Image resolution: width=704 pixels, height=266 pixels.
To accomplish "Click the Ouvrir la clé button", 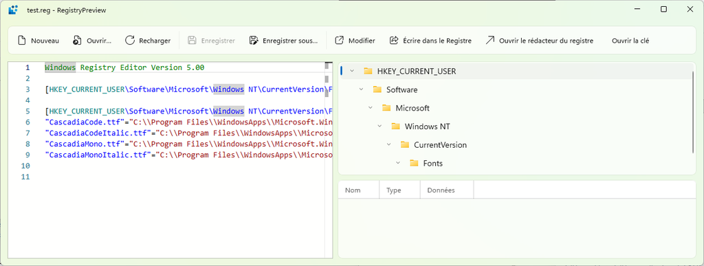I will point(630,41).
